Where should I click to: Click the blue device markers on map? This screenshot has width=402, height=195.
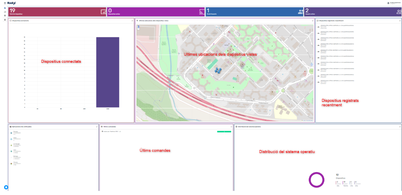coord(218,70)
